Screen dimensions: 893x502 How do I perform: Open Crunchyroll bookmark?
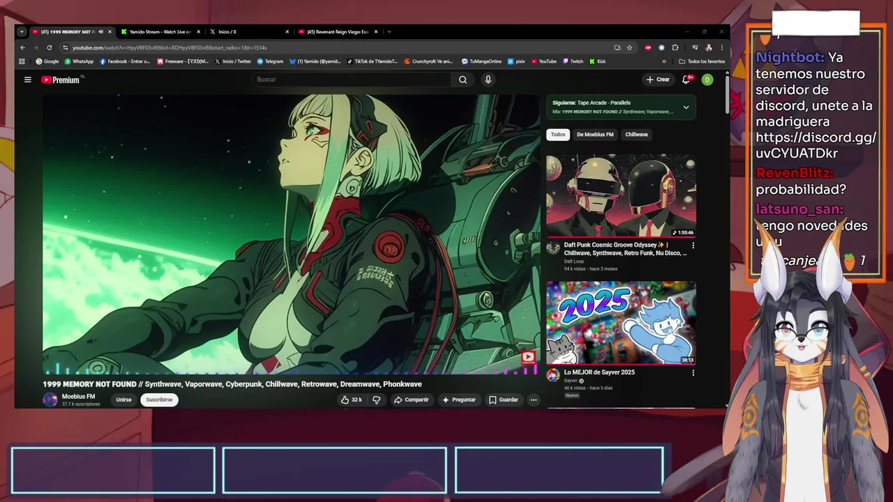point(430,61)
